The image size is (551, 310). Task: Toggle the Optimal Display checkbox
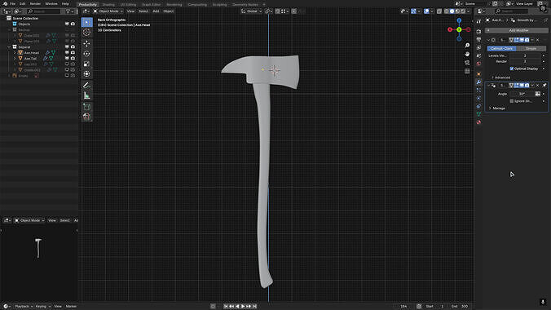512,69
